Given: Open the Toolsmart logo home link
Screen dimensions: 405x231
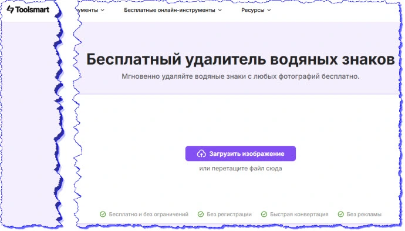Looking at the screenshot, I should [28, 9].
